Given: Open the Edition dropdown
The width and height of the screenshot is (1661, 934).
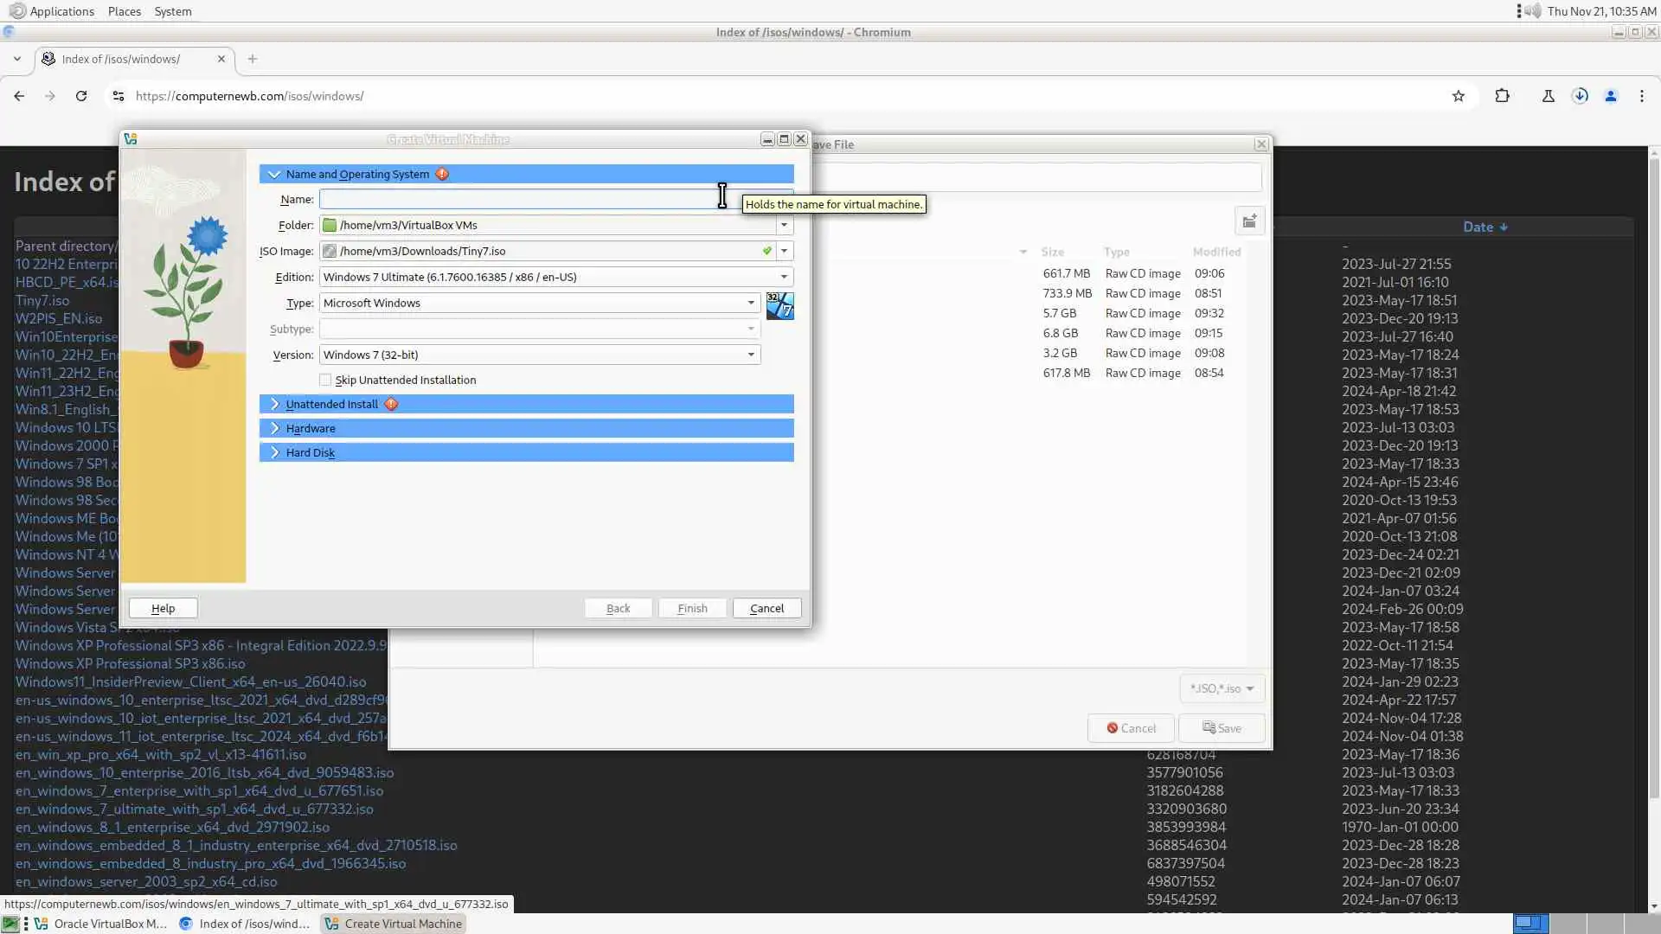Looking at the screenshot, I should [784, 278].
